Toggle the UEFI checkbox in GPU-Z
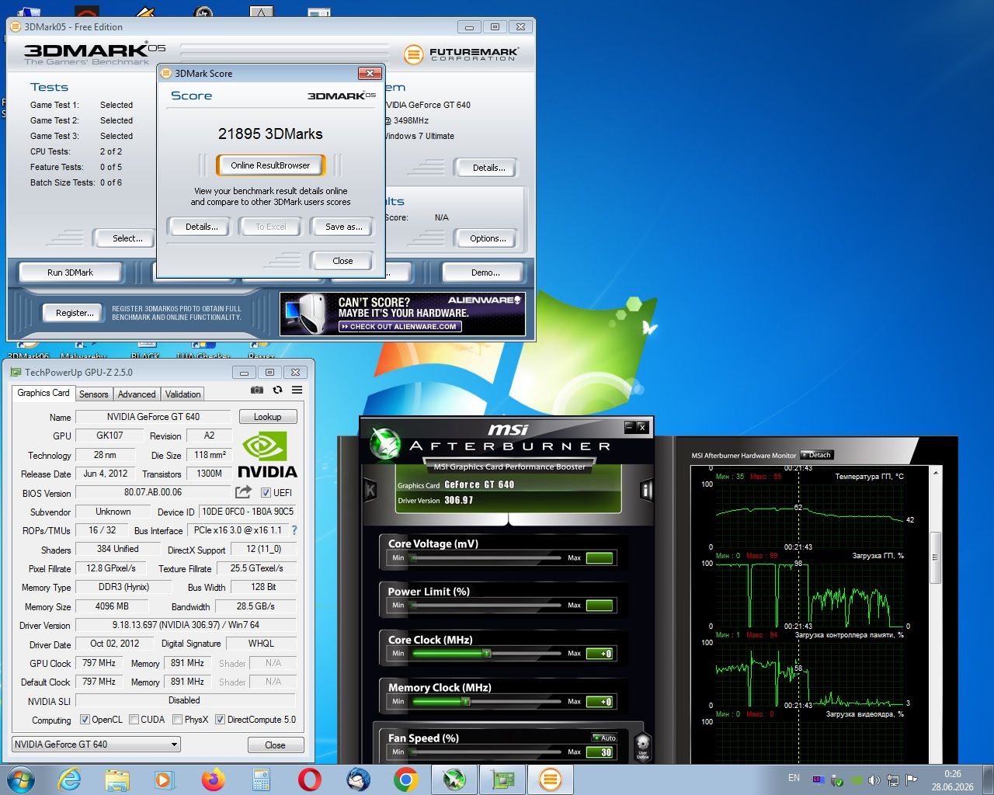The height and width of the screenshot is (795, 994). coord(266,493)
